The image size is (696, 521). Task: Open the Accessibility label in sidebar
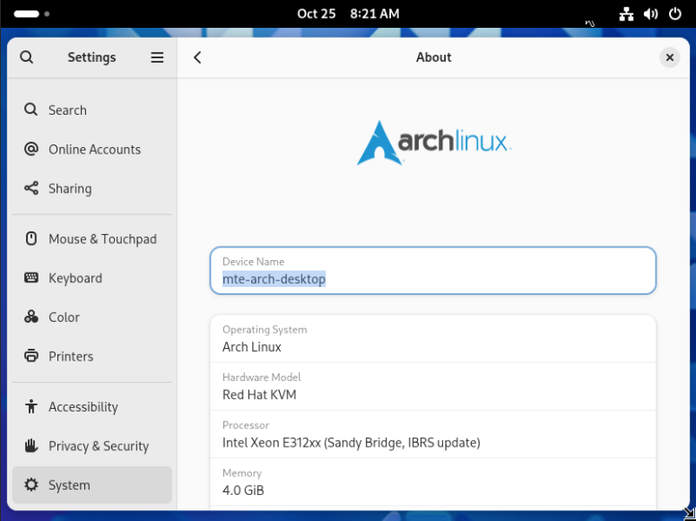click(83, 407)
